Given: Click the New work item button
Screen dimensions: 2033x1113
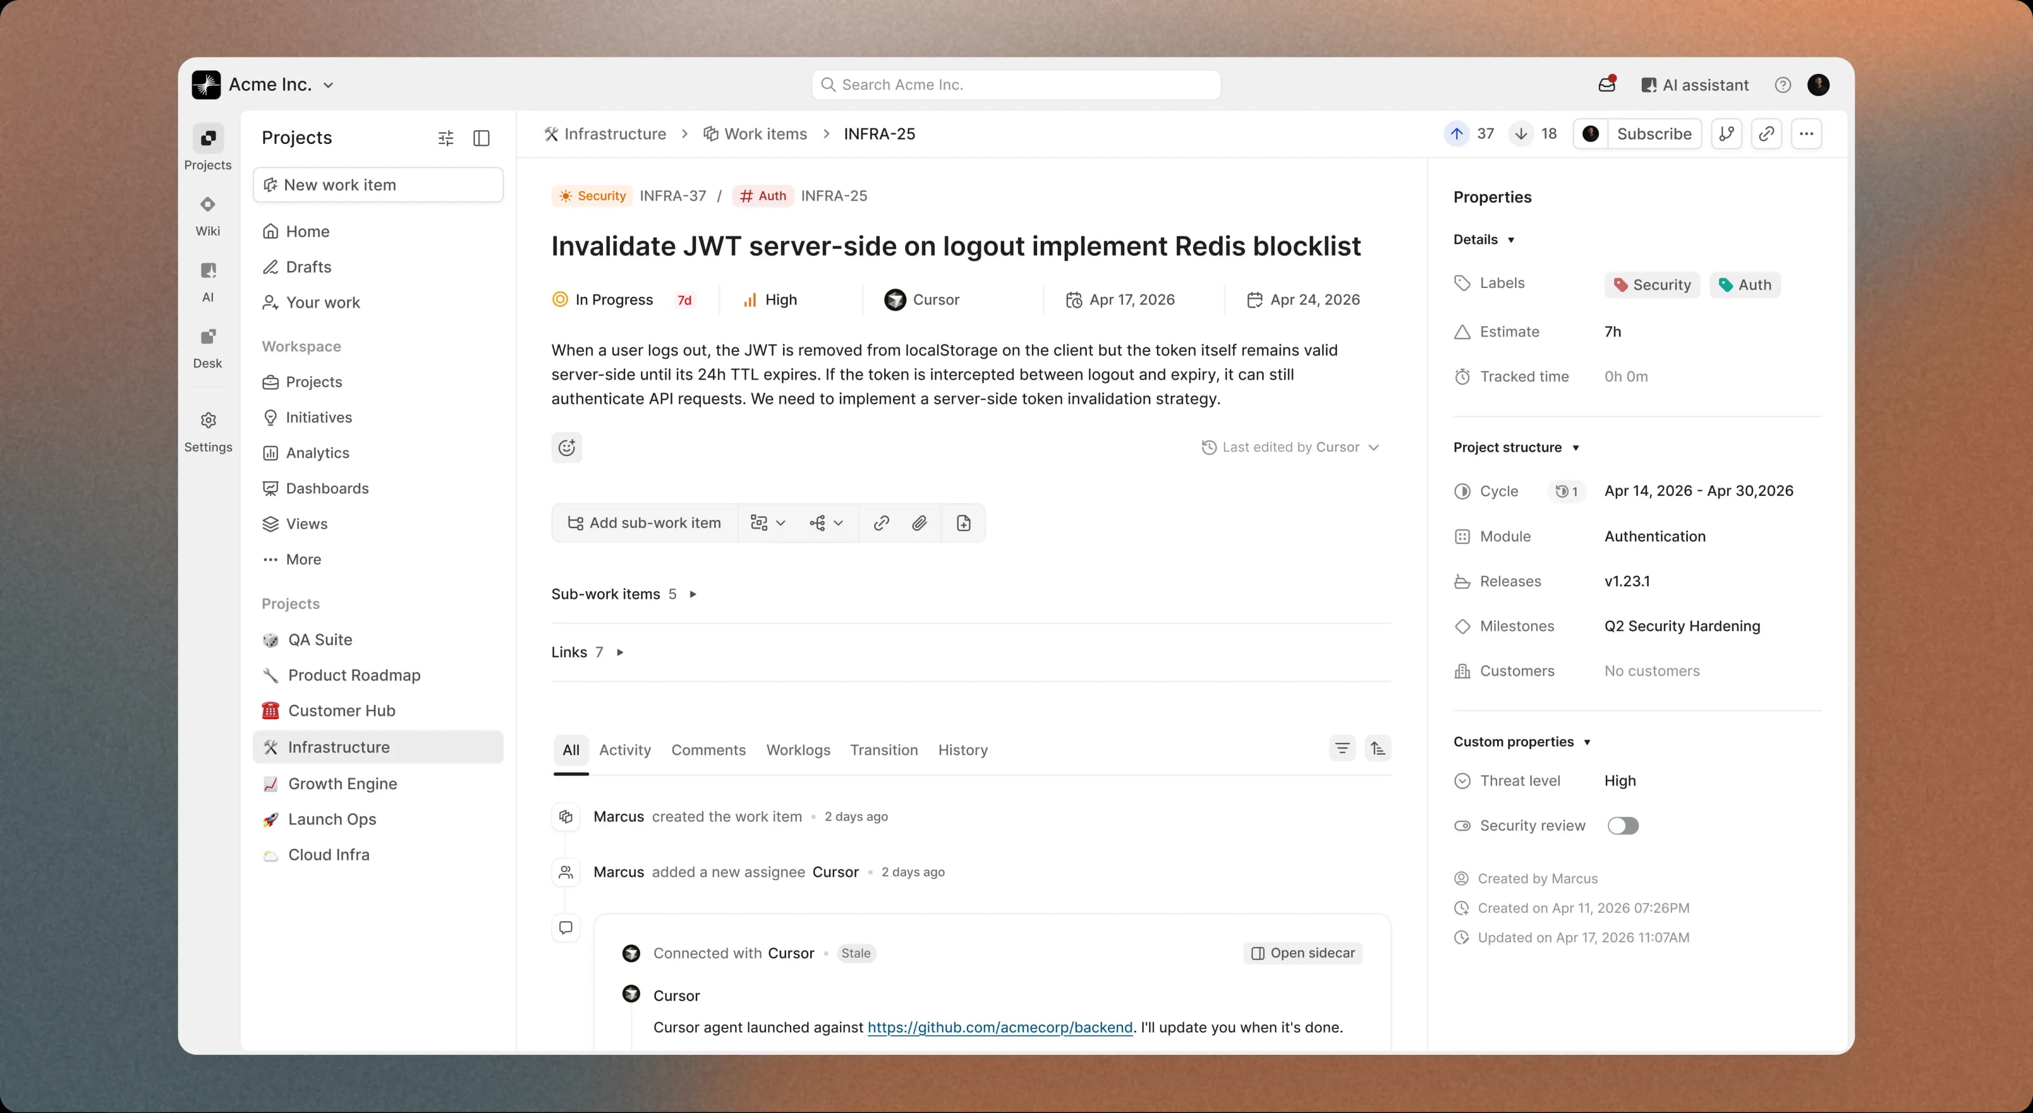Looking at the screenshot, I should click(378, 185).
